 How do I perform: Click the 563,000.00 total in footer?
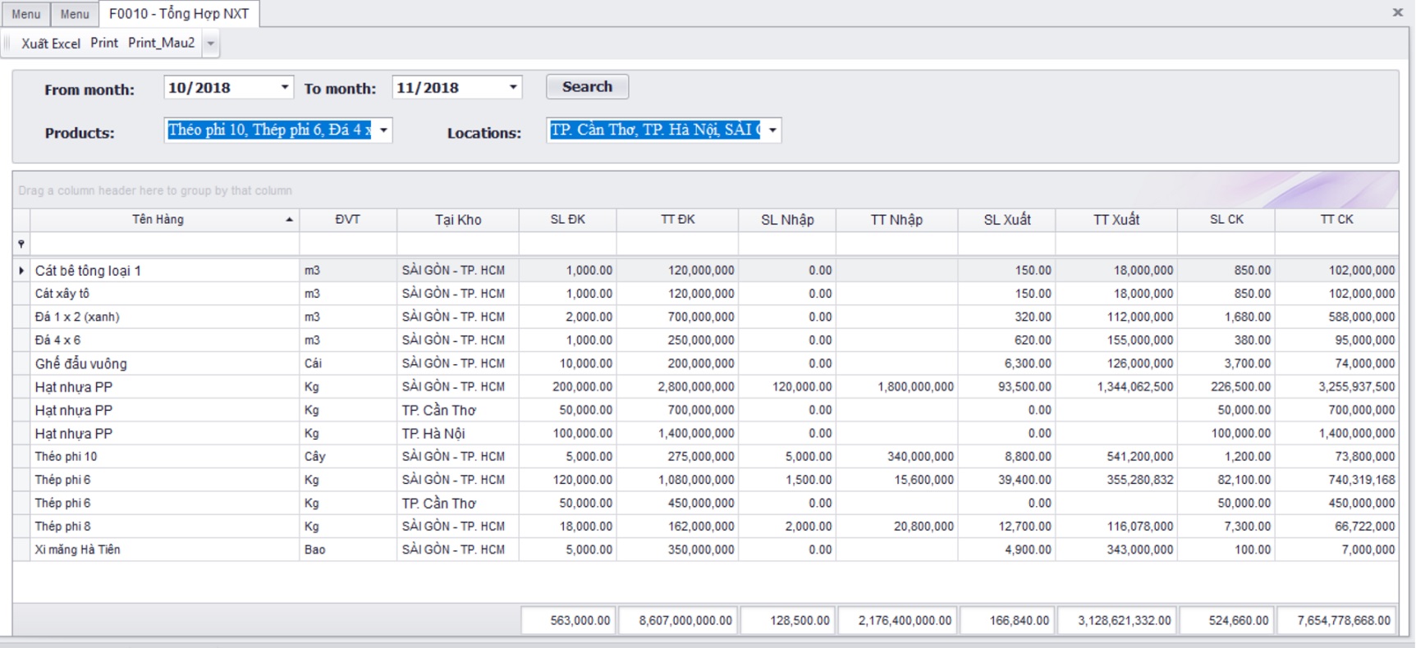569,621
